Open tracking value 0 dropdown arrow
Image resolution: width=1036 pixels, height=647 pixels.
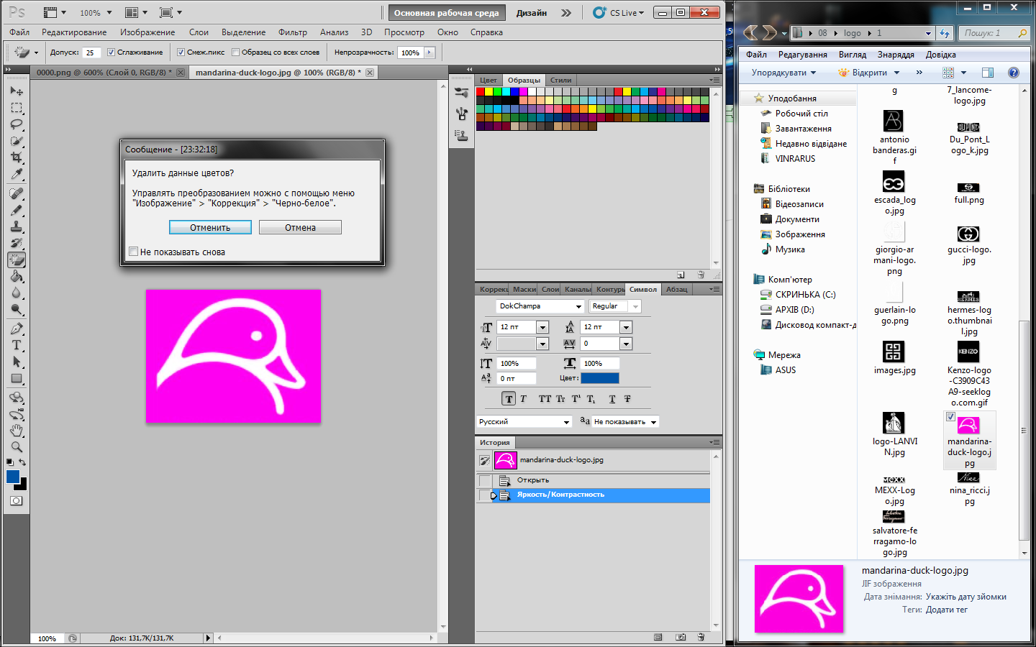[626, 344]
